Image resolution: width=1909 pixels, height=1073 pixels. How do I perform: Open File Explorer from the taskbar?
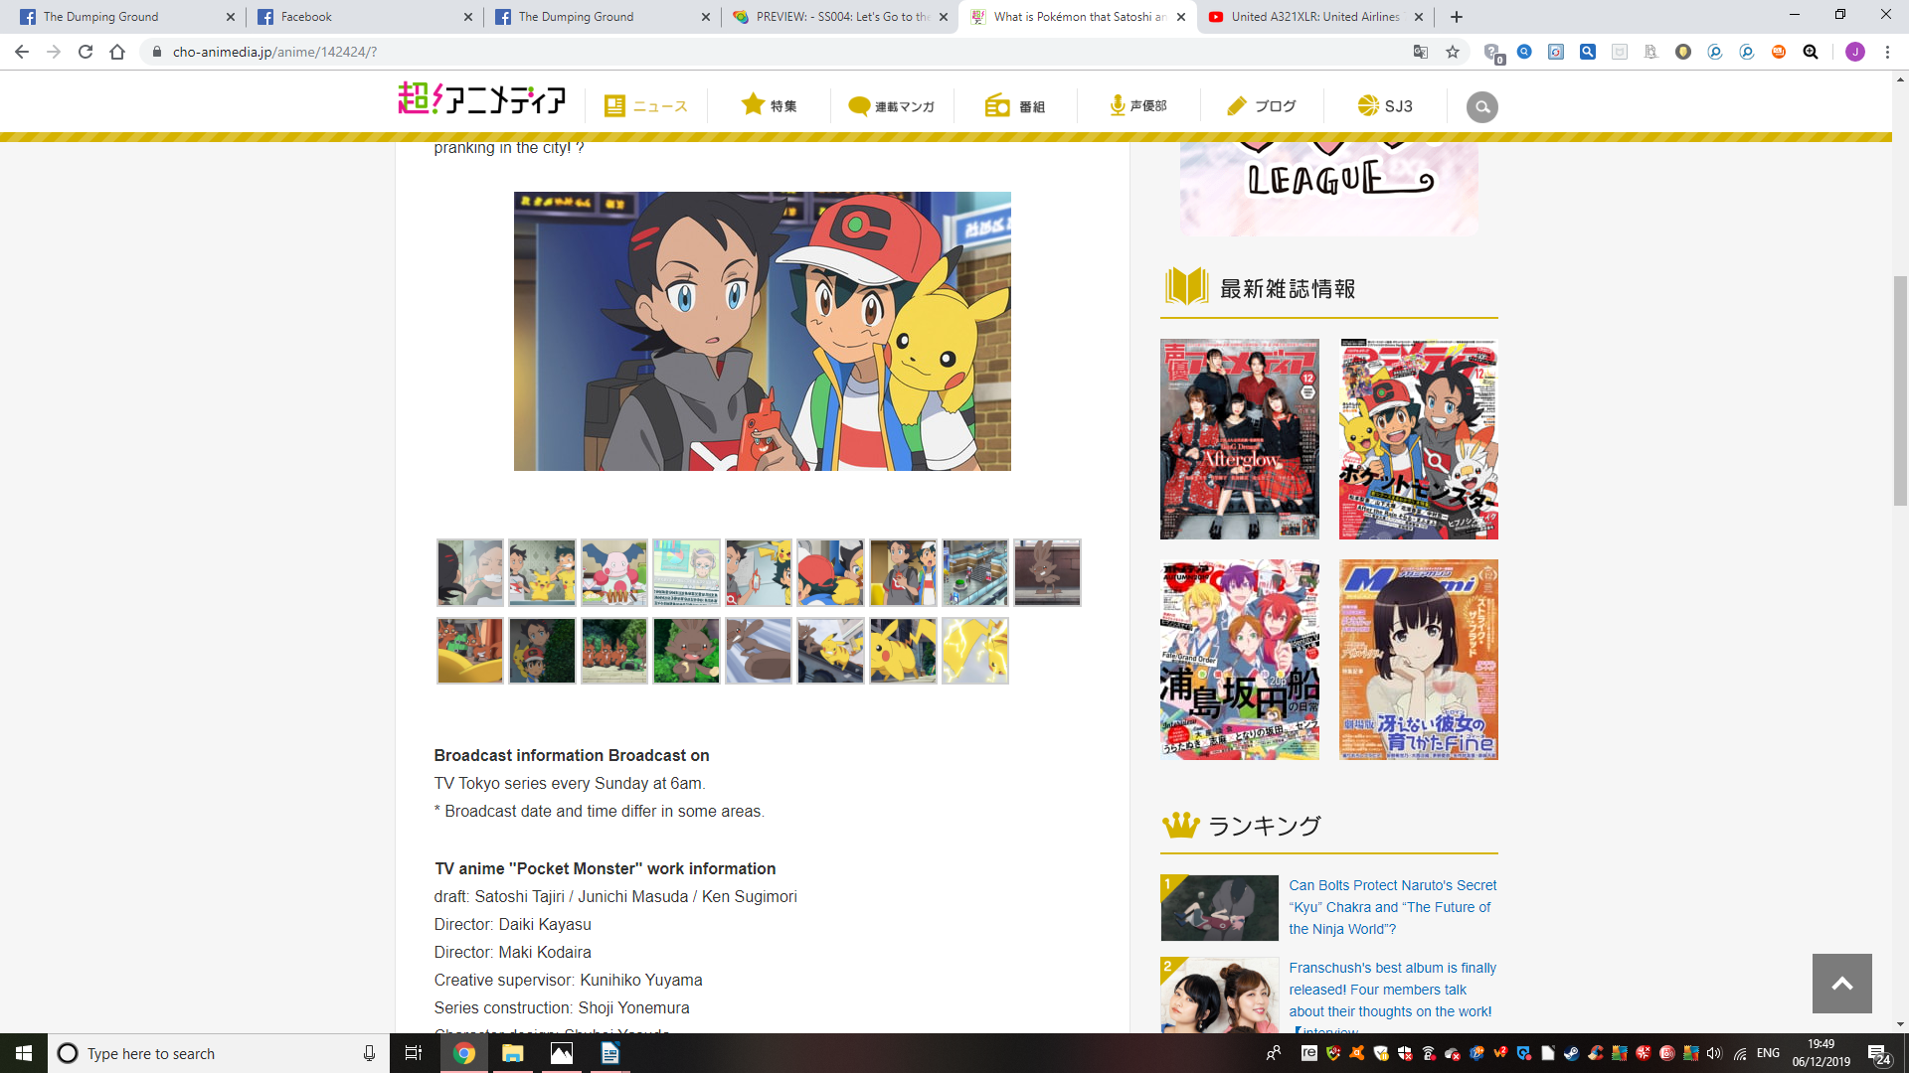[x=513, y=1053]
